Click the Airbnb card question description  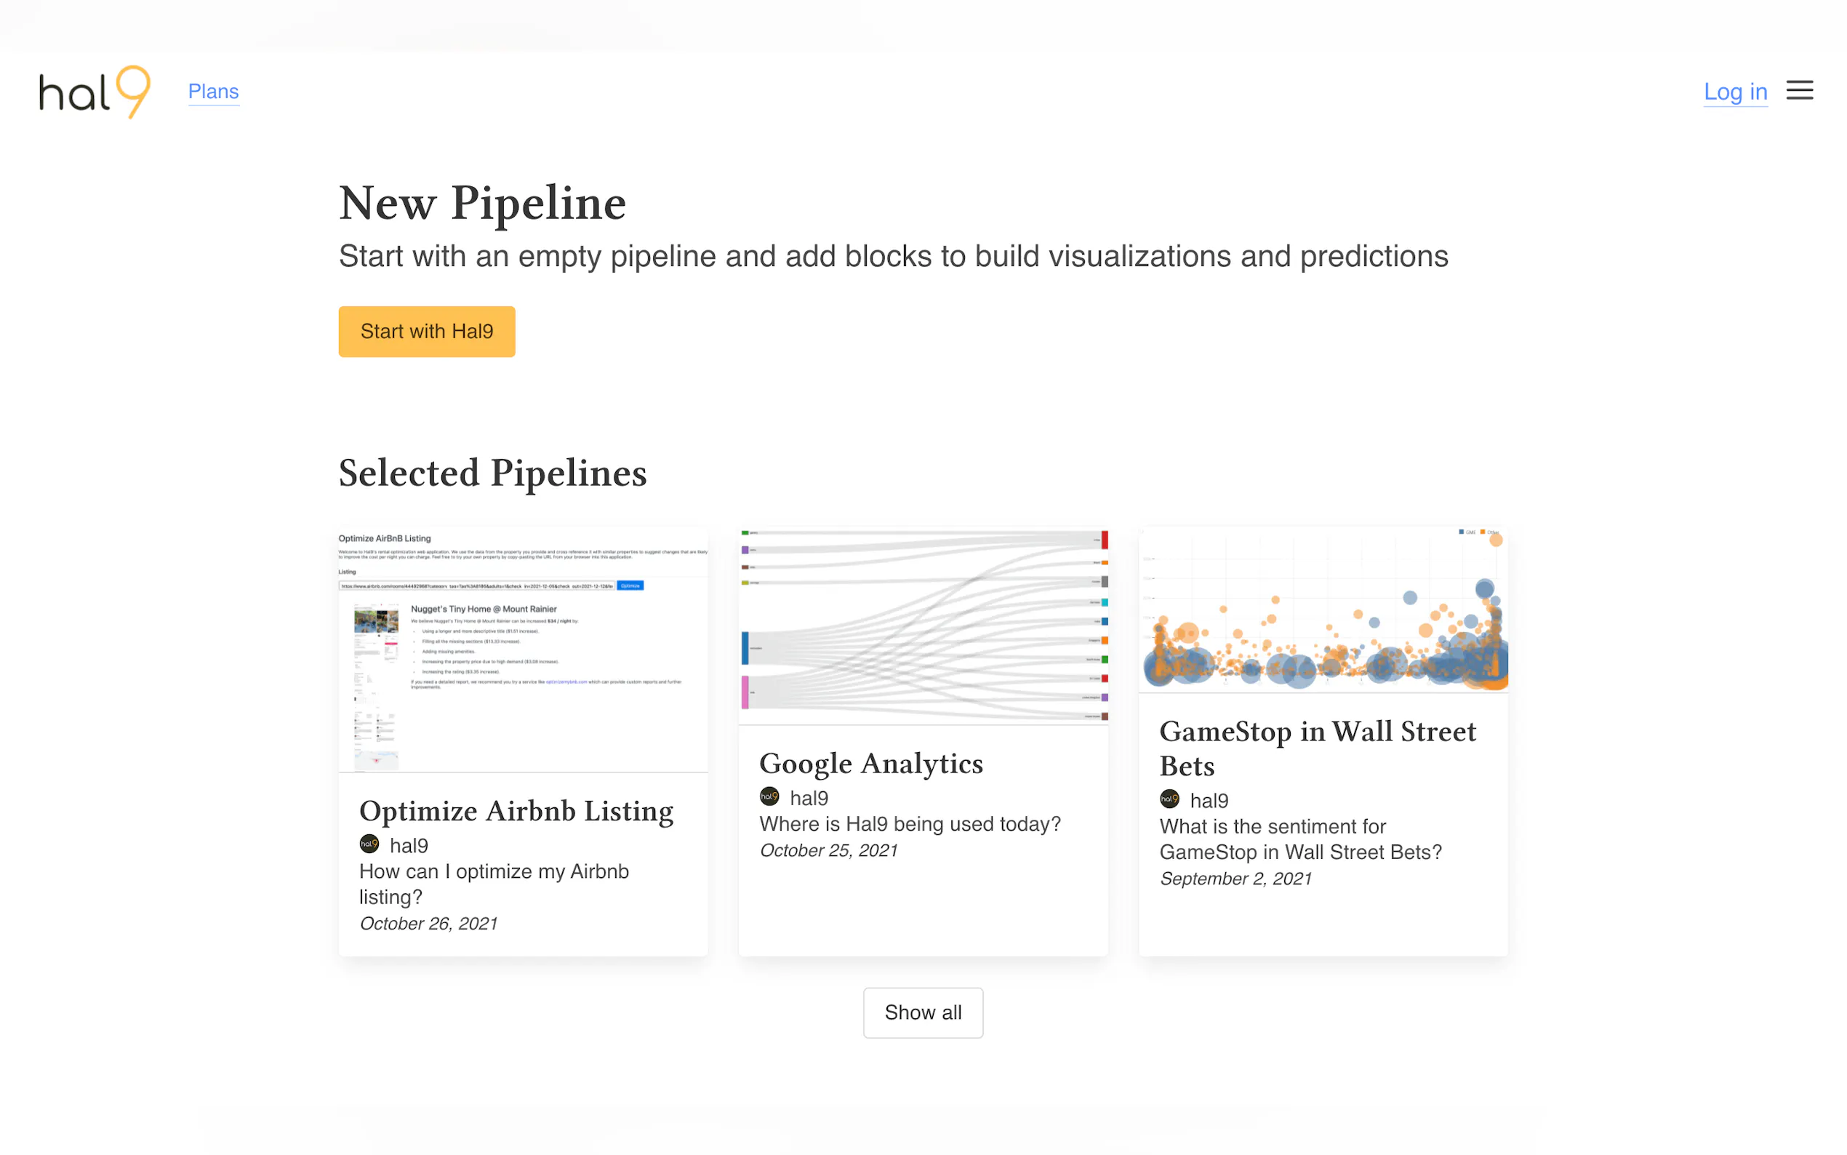point(493,884)
